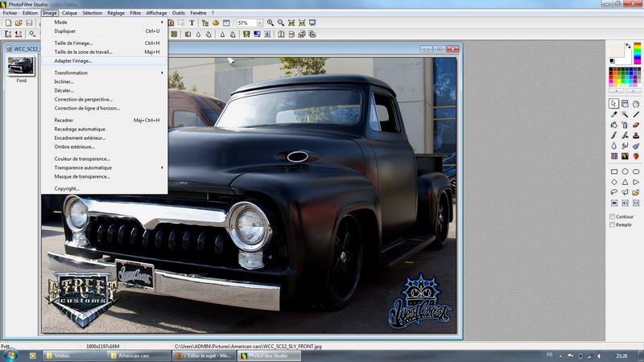Enable the Contour checkbox

click(x=613, y=216)
